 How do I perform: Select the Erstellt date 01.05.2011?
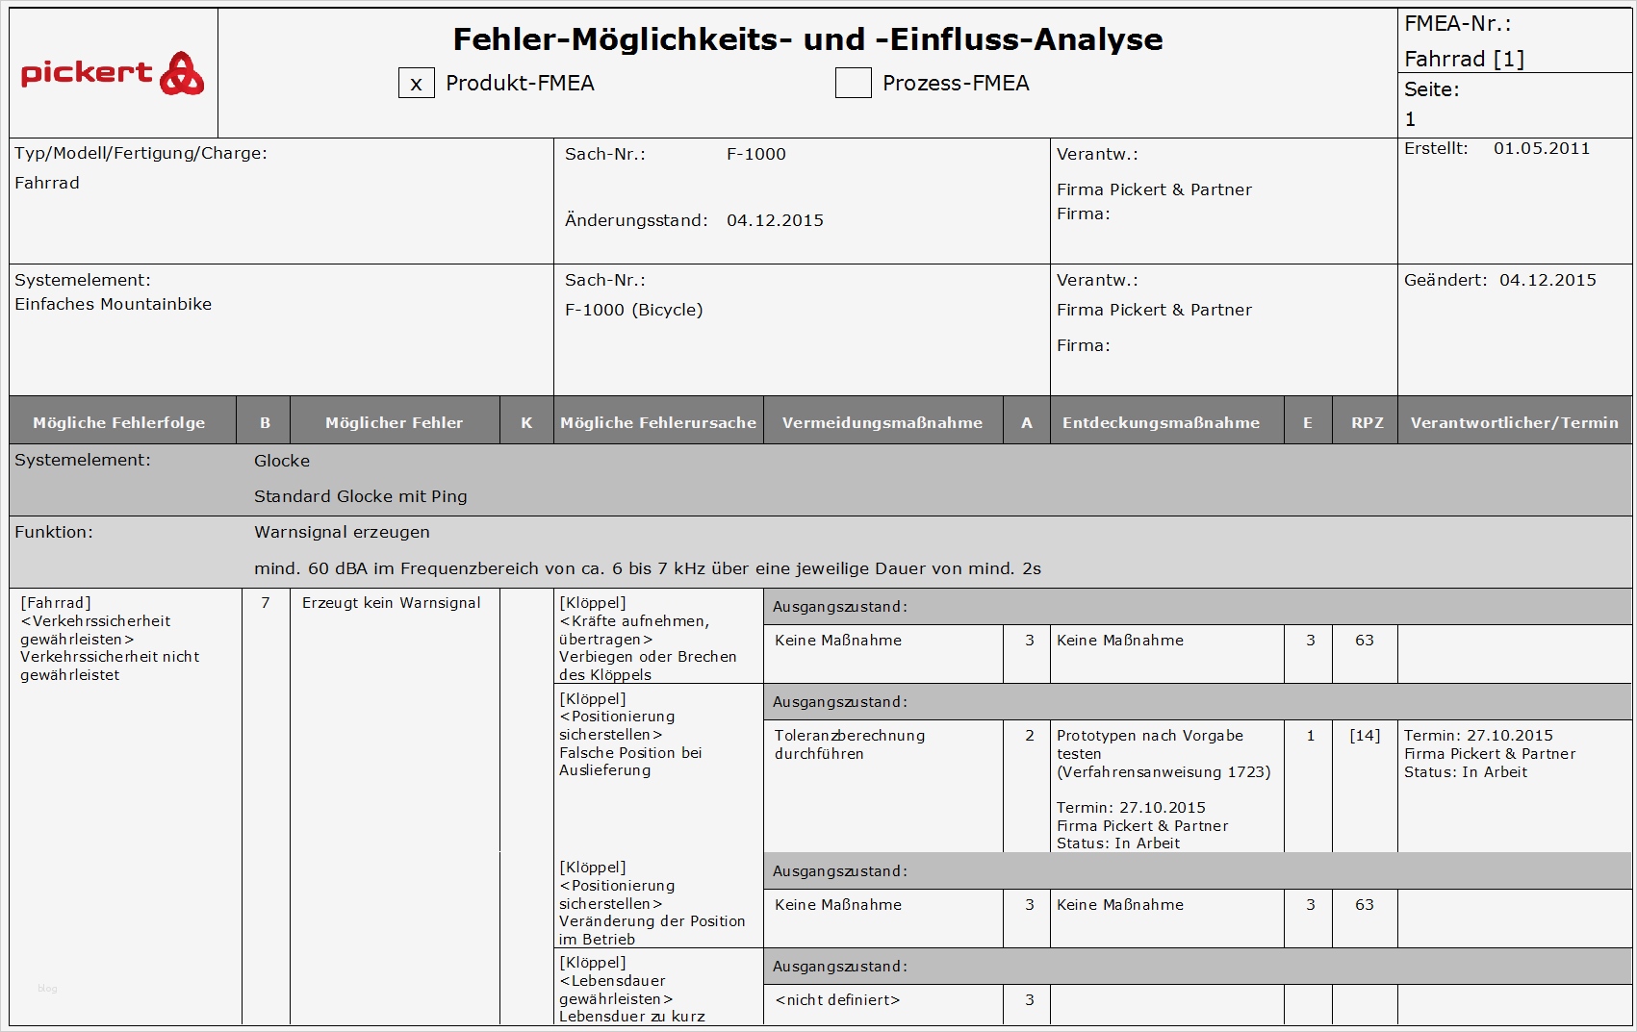click(x=1543, y=148)
